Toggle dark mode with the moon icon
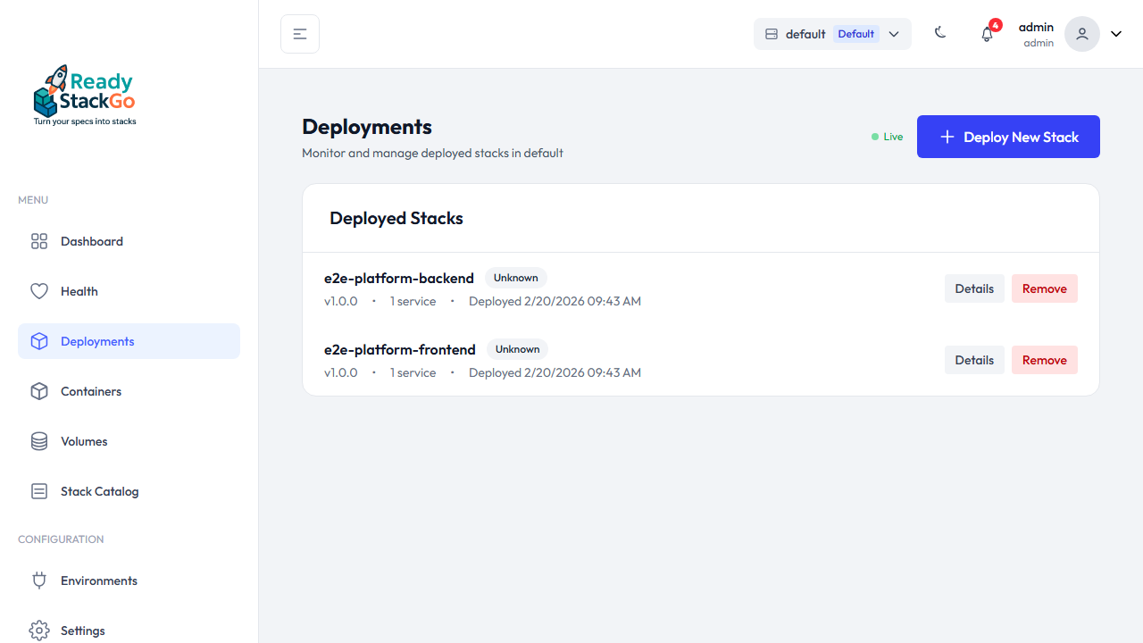This screenshot has height=643, width=1143. (940, 32)
